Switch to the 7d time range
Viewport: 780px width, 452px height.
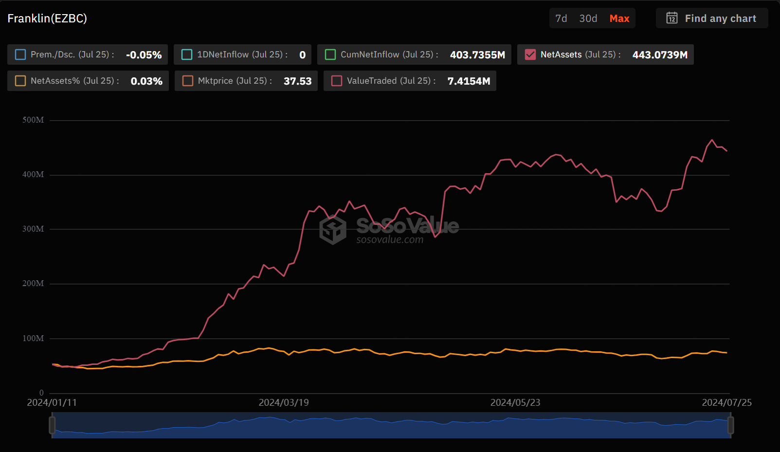click(x=561, y=18)
